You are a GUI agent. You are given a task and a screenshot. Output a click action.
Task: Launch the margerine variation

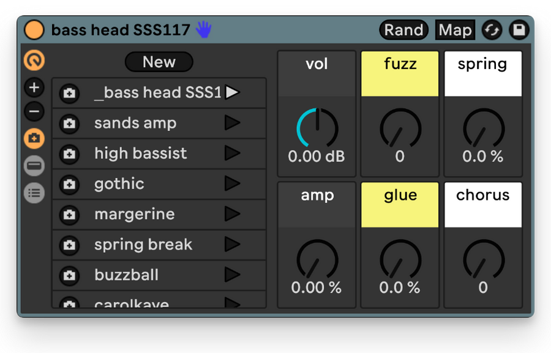(x=232, y=214)
